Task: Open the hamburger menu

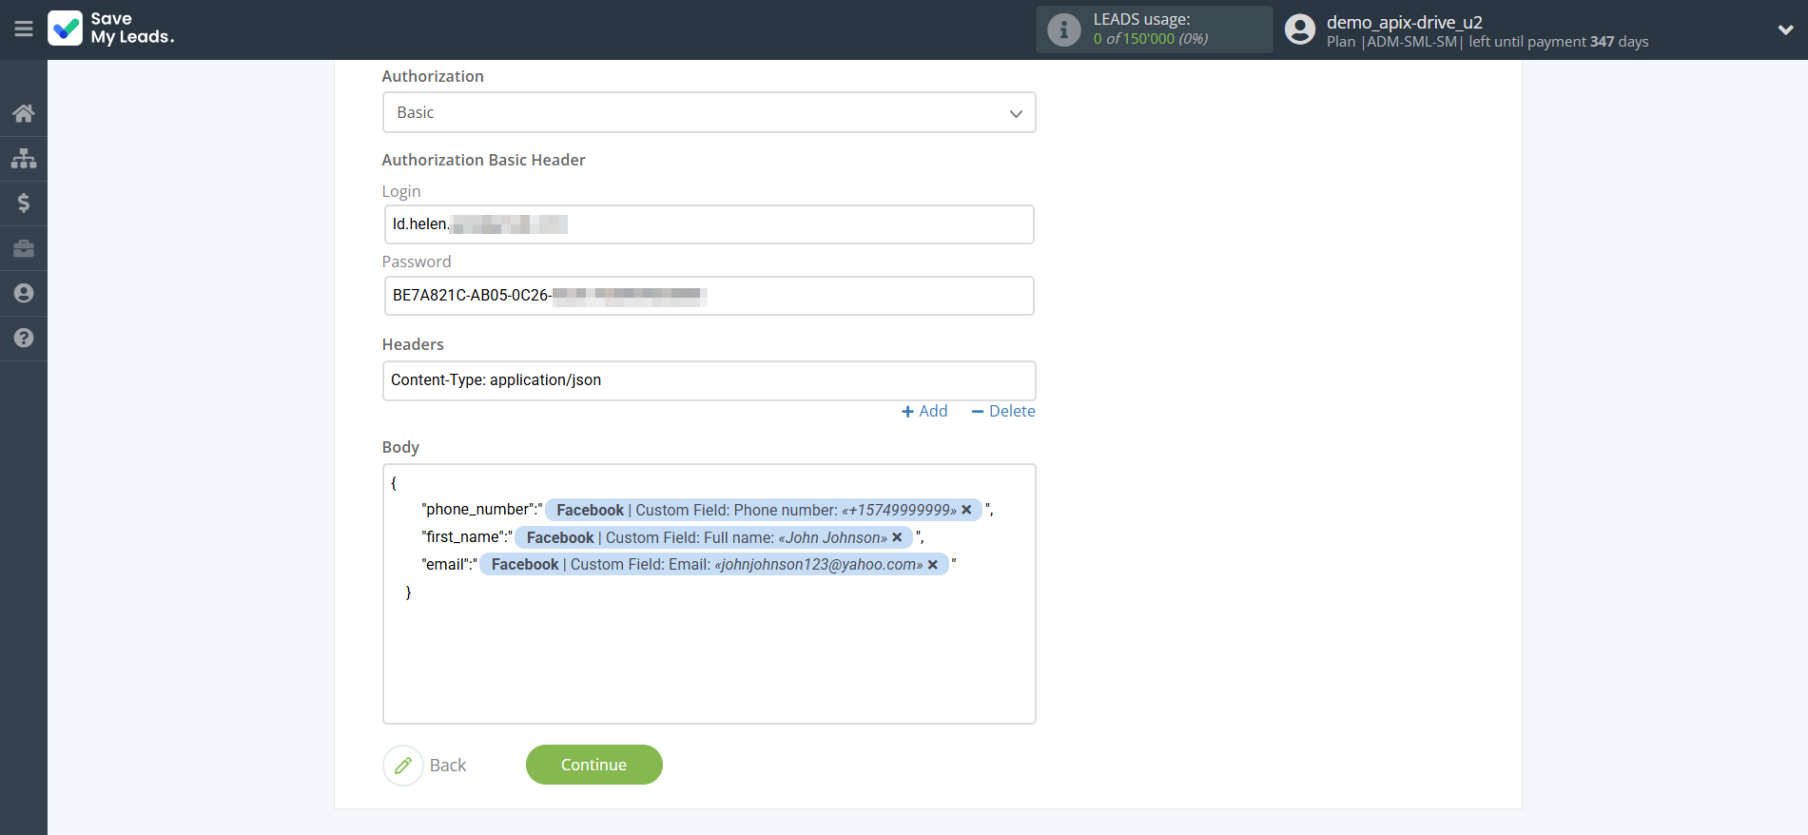Action: (24, 29)
